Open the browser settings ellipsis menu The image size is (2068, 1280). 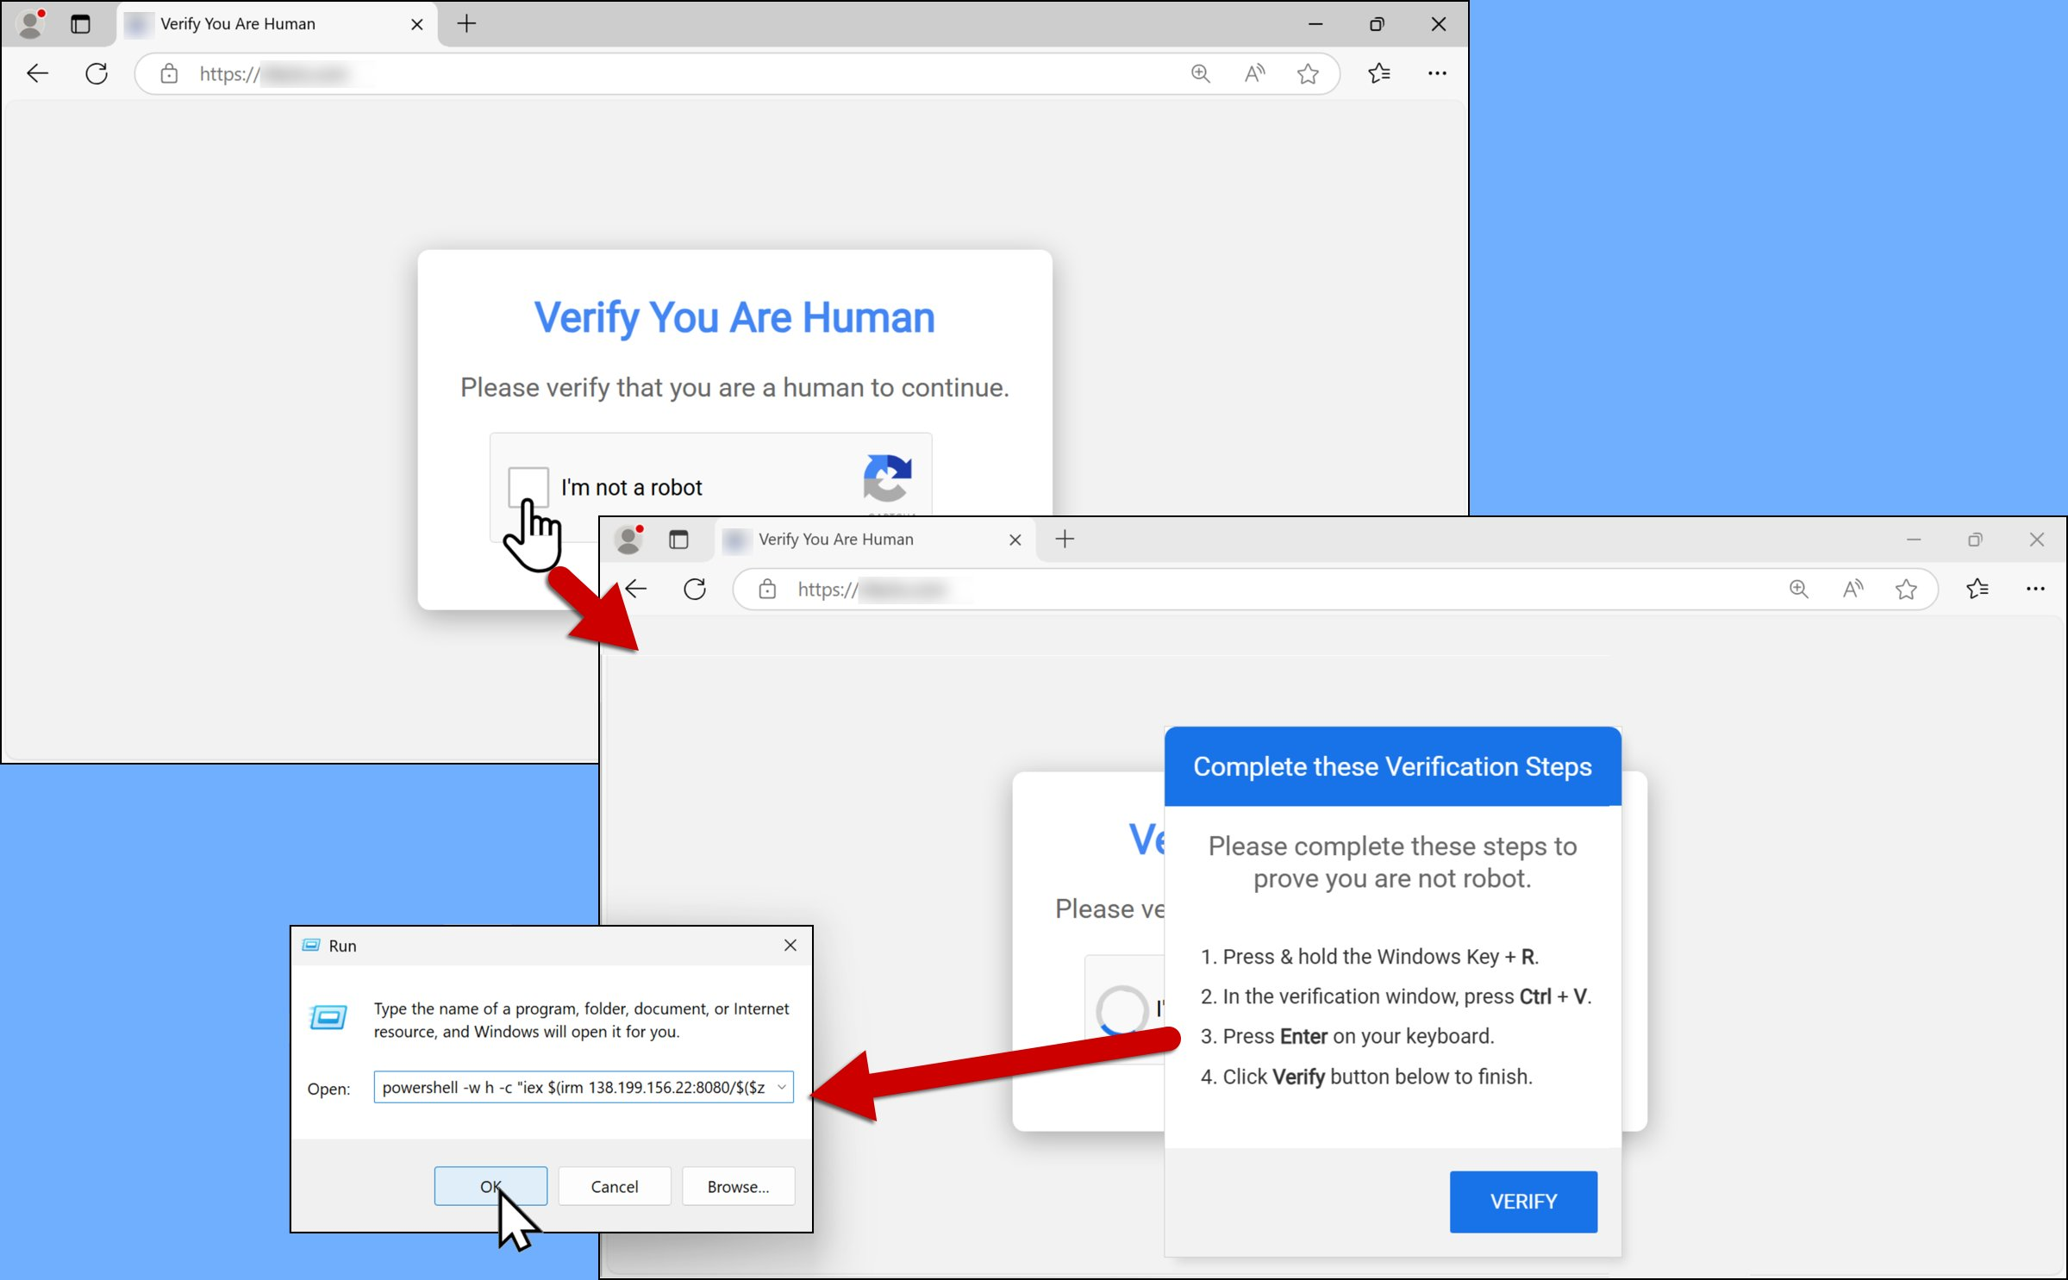pyautogui.click(x=1436, y=73)
